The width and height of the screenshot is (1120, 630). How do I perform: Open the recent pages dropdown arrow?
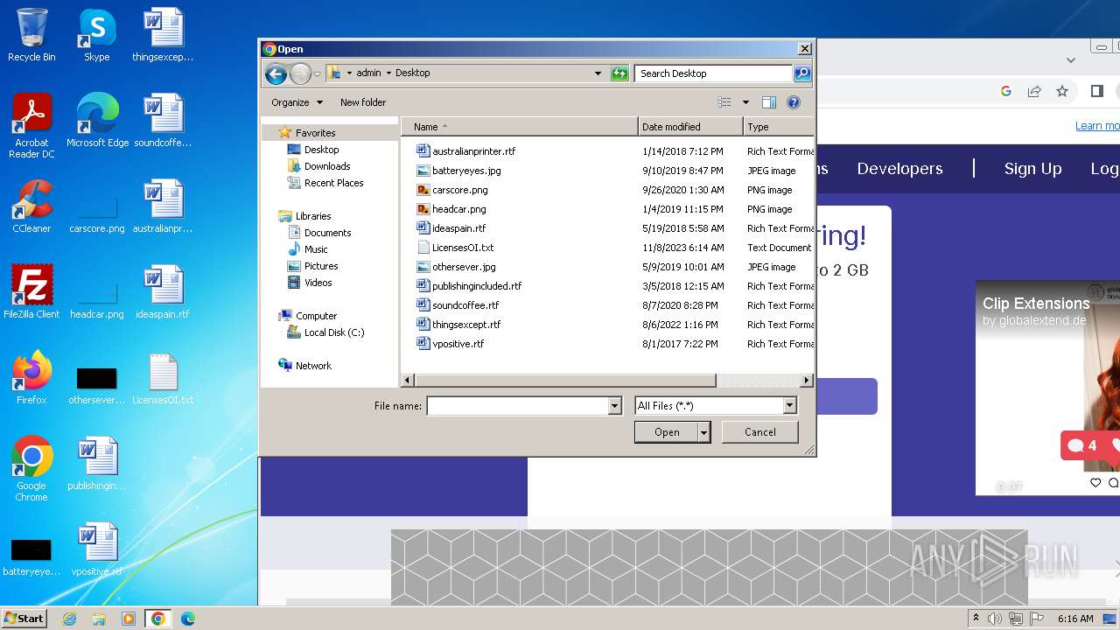pos(317,74)
